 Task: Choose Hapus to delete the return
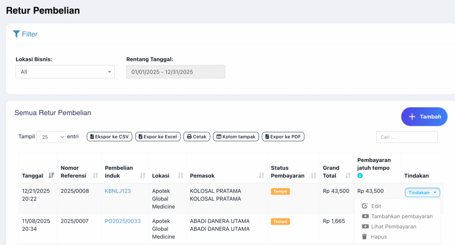click(379, 237)
